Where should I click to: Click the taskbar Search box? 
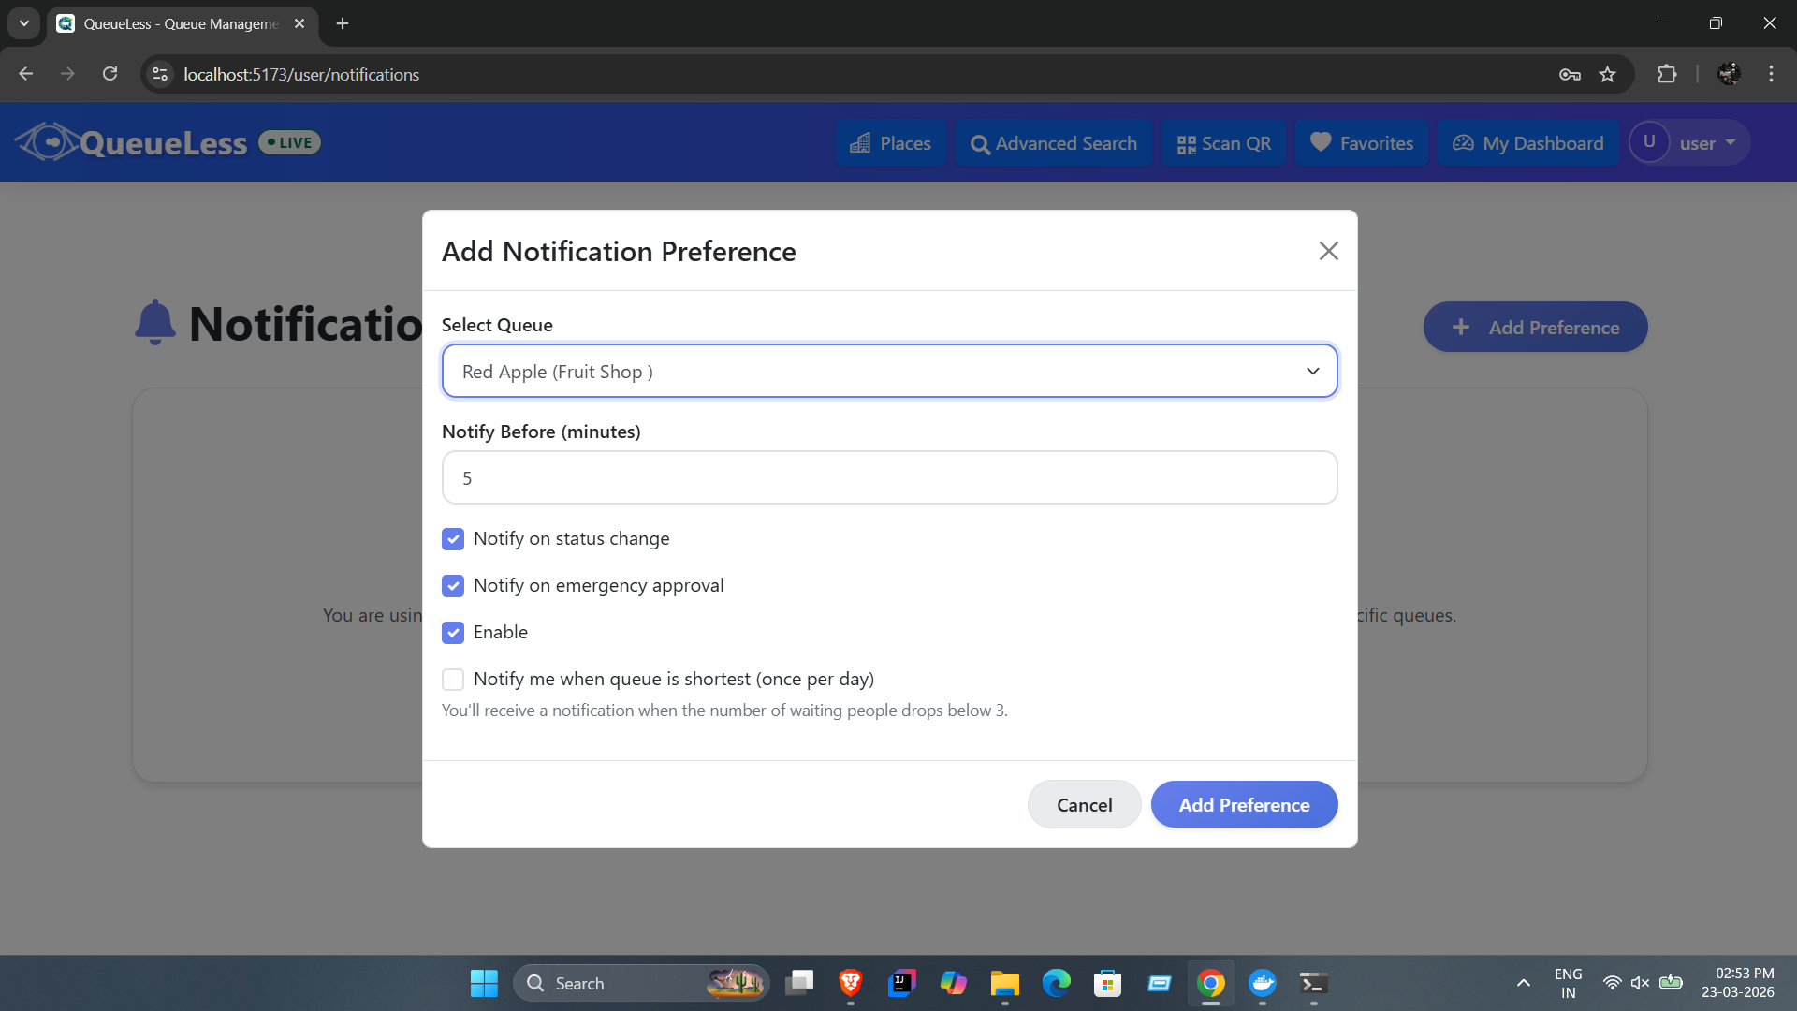[641, 983]
